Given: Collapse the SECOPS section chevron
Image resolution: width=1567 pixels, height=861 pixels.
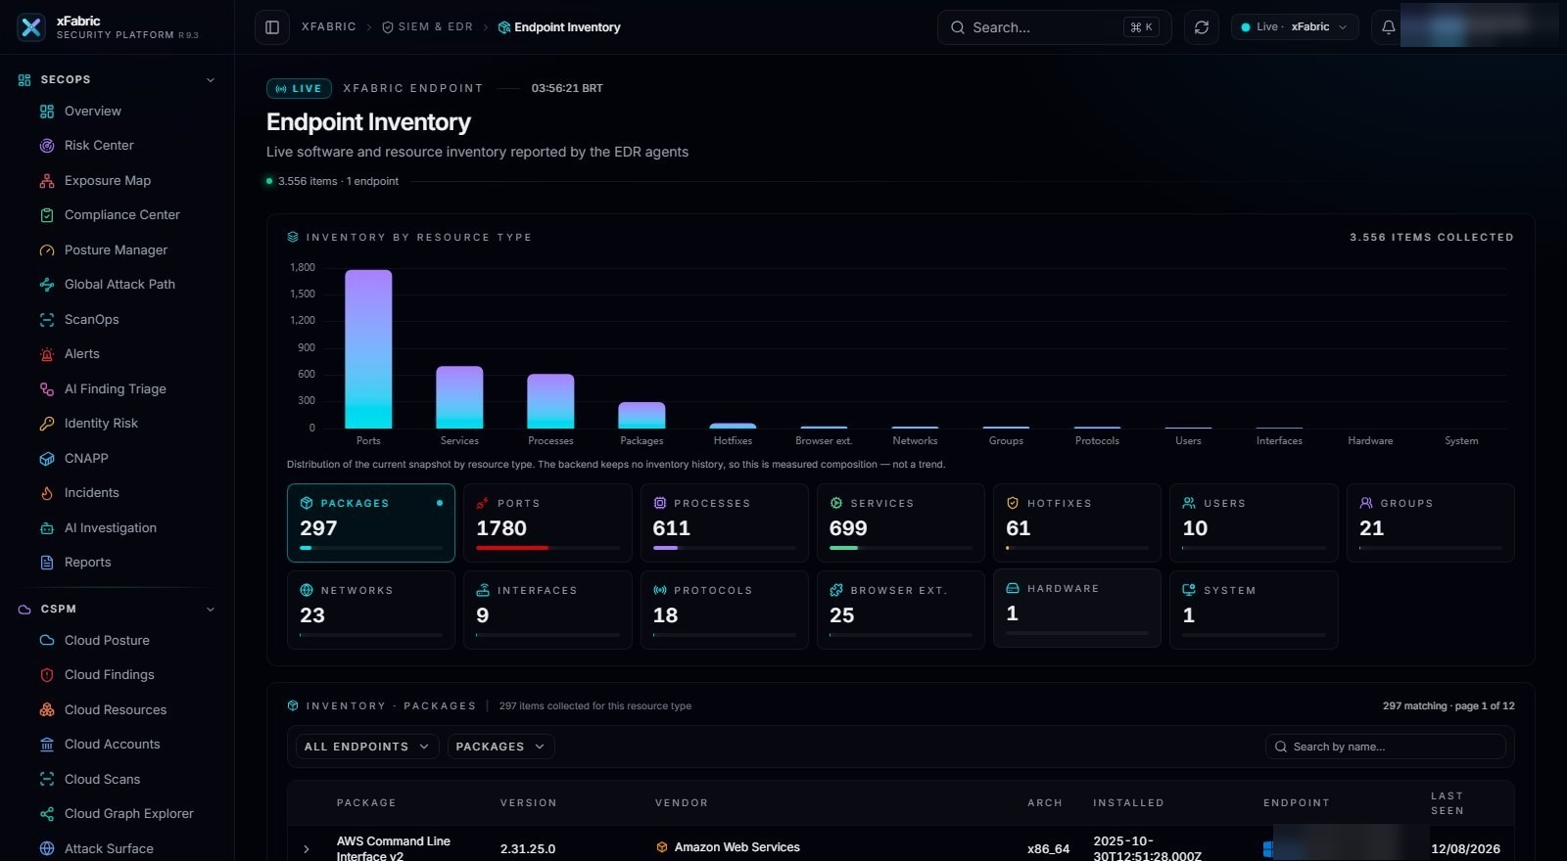Looking at the screenshot, I should (211, 80).
